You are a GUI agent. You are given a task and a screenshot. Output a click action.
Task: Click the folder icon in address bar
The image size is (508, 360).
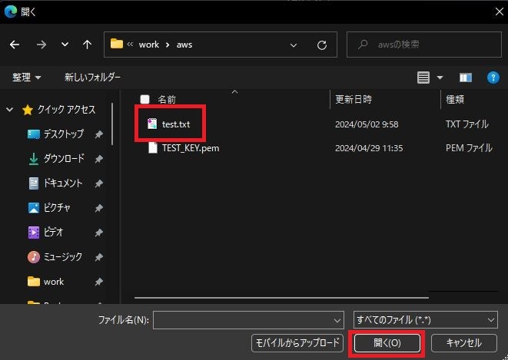tap(117, 44)
